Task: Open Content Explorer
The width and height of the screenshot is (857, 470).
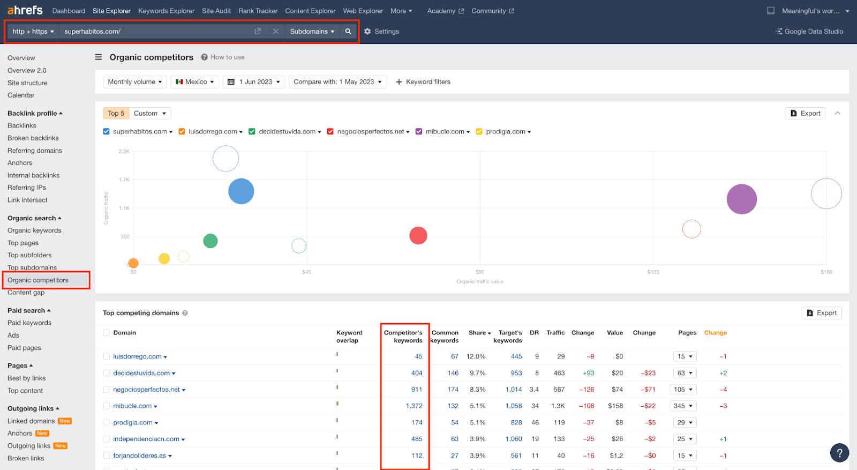Action: (310, 11)
